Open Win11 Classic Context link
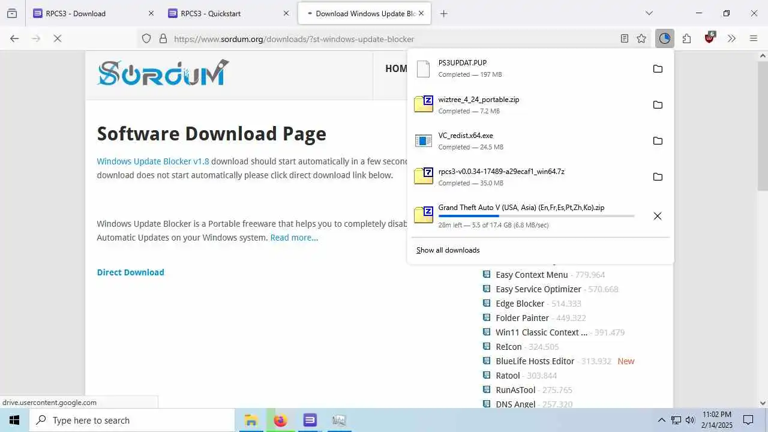 (542, 332)
